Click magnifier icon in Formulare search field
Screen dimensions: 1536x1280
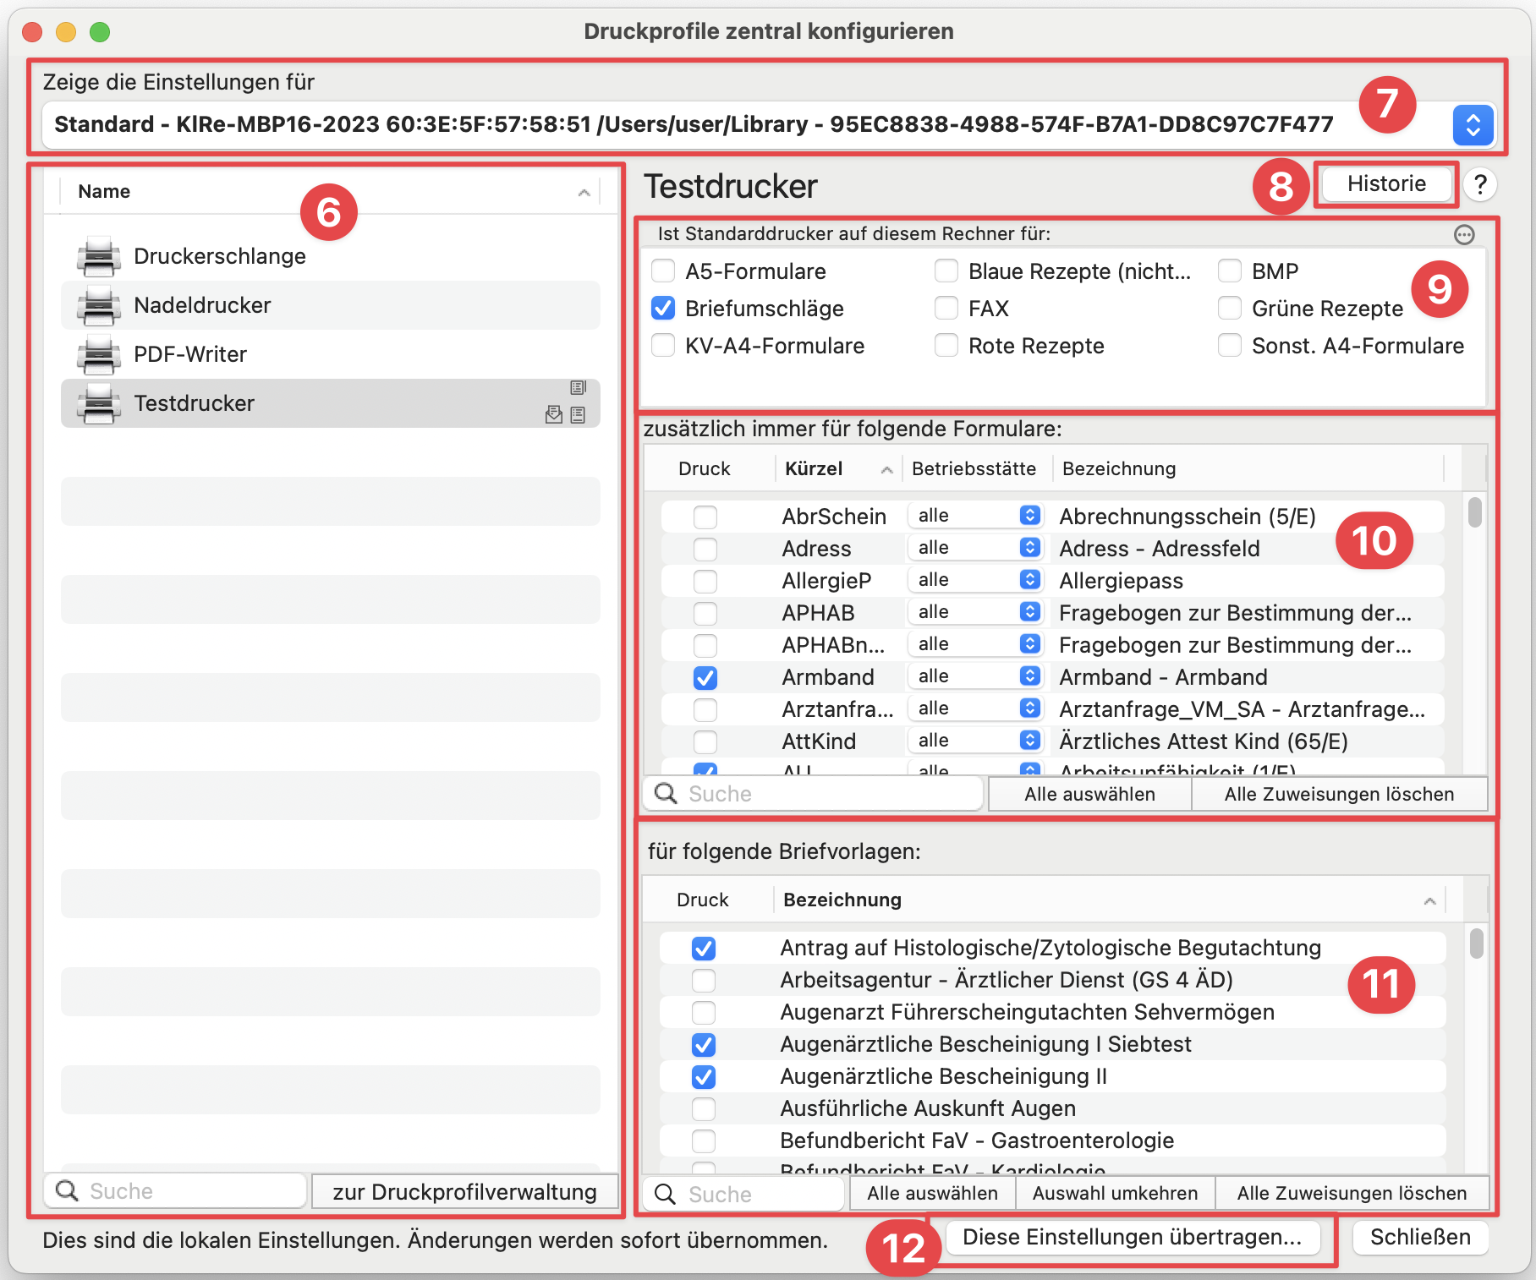666,793
